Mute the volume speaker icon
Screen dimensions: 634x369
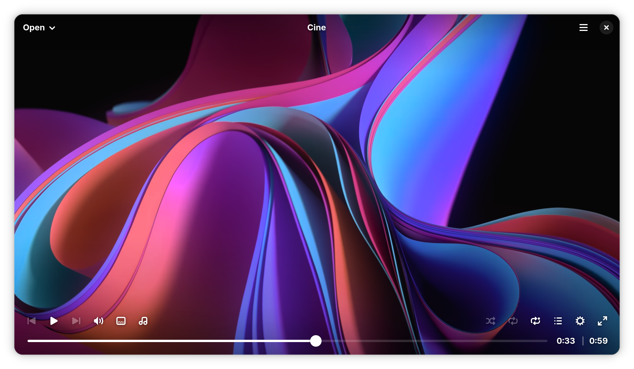99,321
